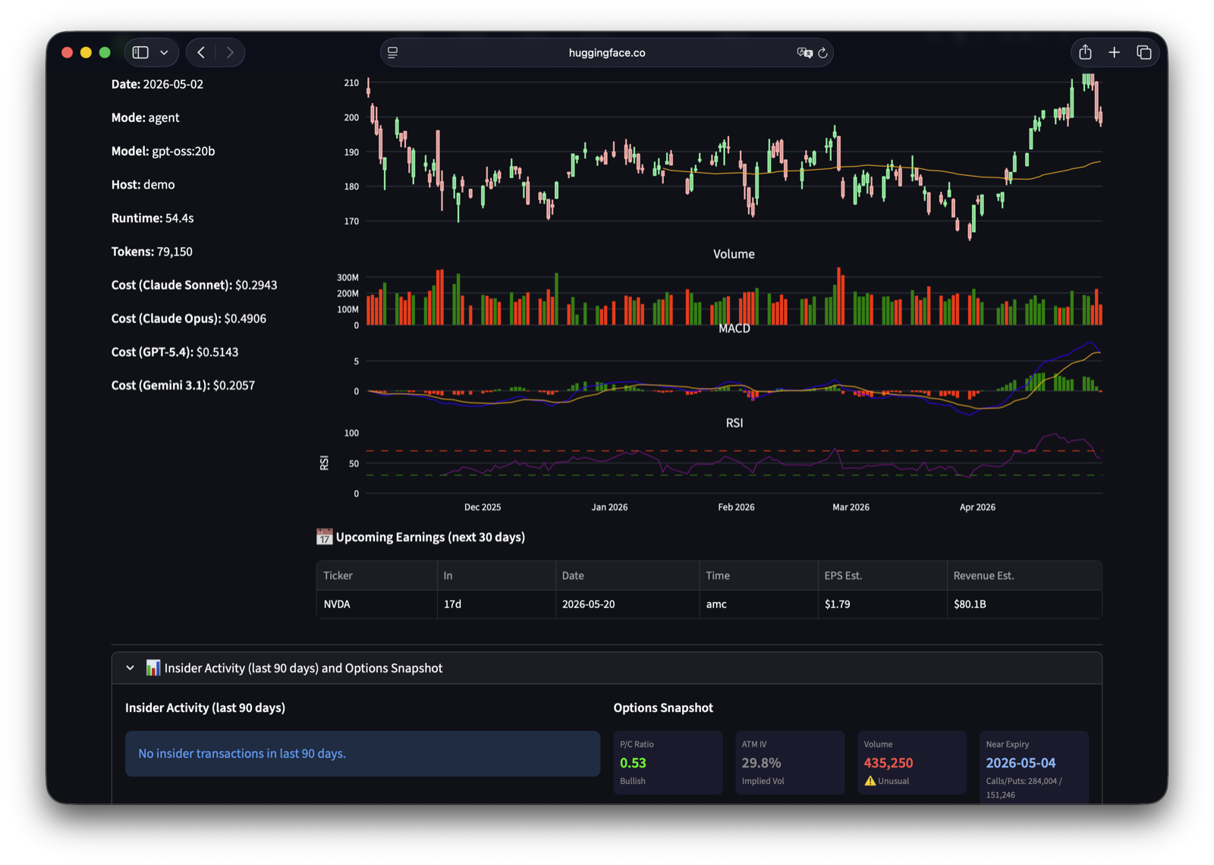The width and height of the screenshot is (1214, 865).
Task: Click the Upcoming Earnings heading
Action: [430, 537]
